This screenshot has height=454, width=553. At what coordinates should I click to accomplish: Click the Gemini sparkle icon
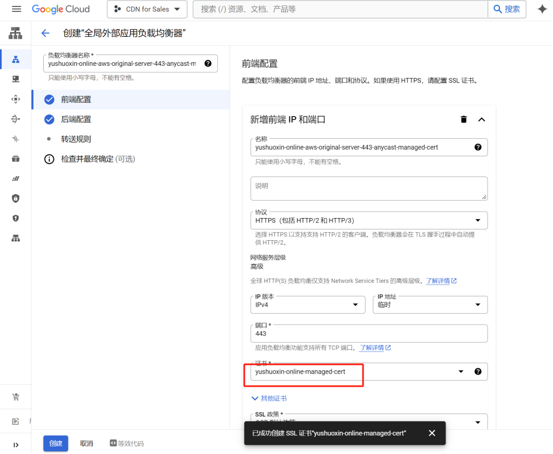(542, 9)
